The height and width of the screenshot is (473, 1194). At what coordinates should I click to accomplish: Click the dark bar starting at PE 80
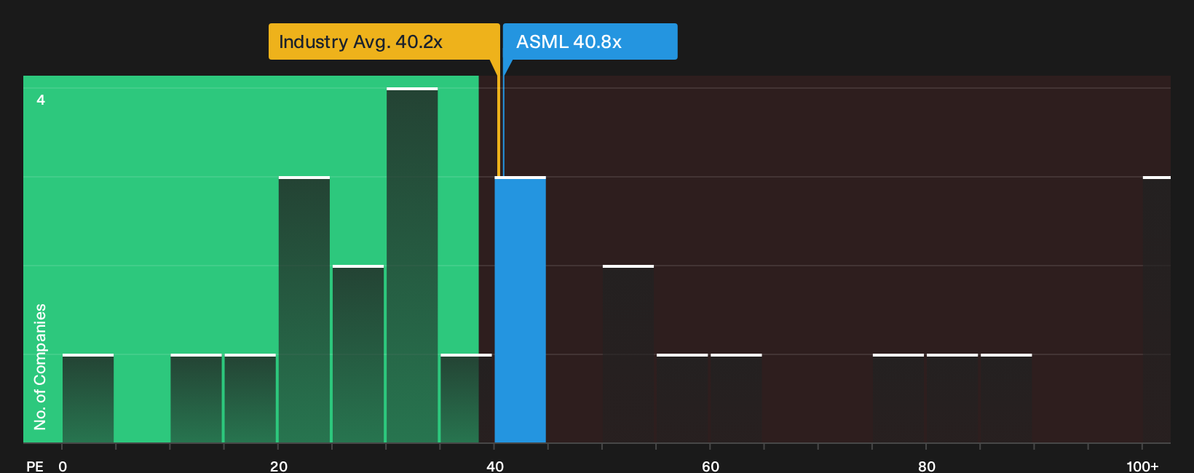click(x=952, y=398)
